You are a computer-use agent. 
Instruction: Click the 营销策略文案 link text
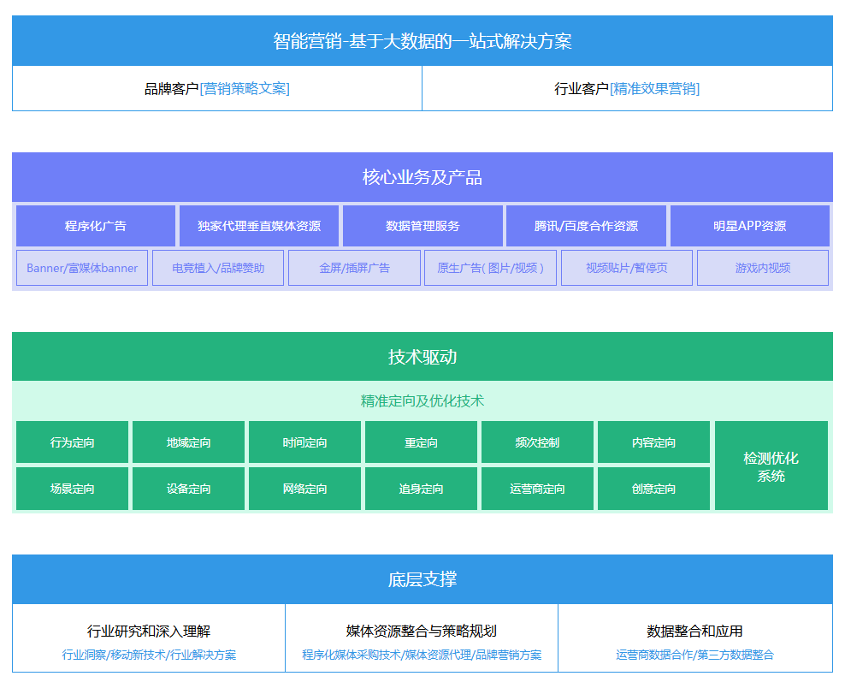point(245,88)
